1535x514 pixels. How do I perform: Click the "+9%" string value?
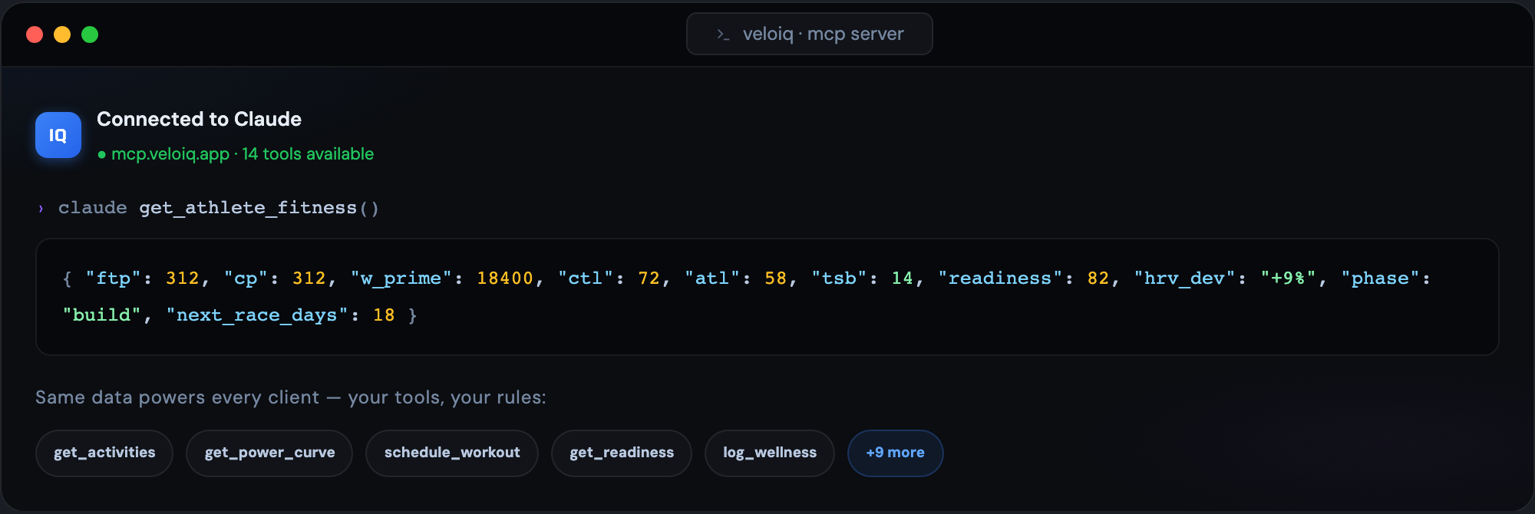pos(1289,278)
